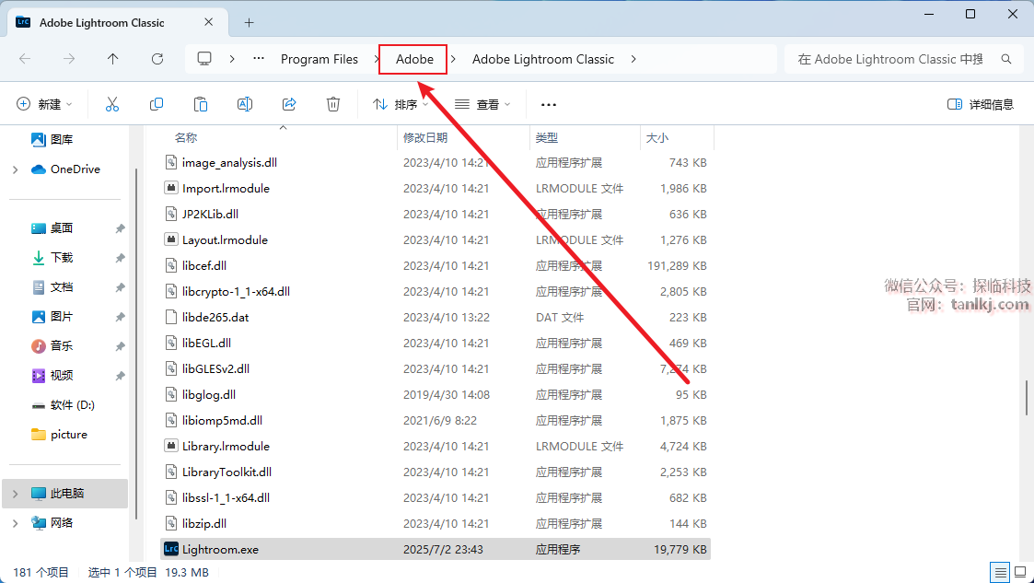This screenshot has width=1034, height=583.
Task: Click the Delete trash can icon
Action: point(333,104)
